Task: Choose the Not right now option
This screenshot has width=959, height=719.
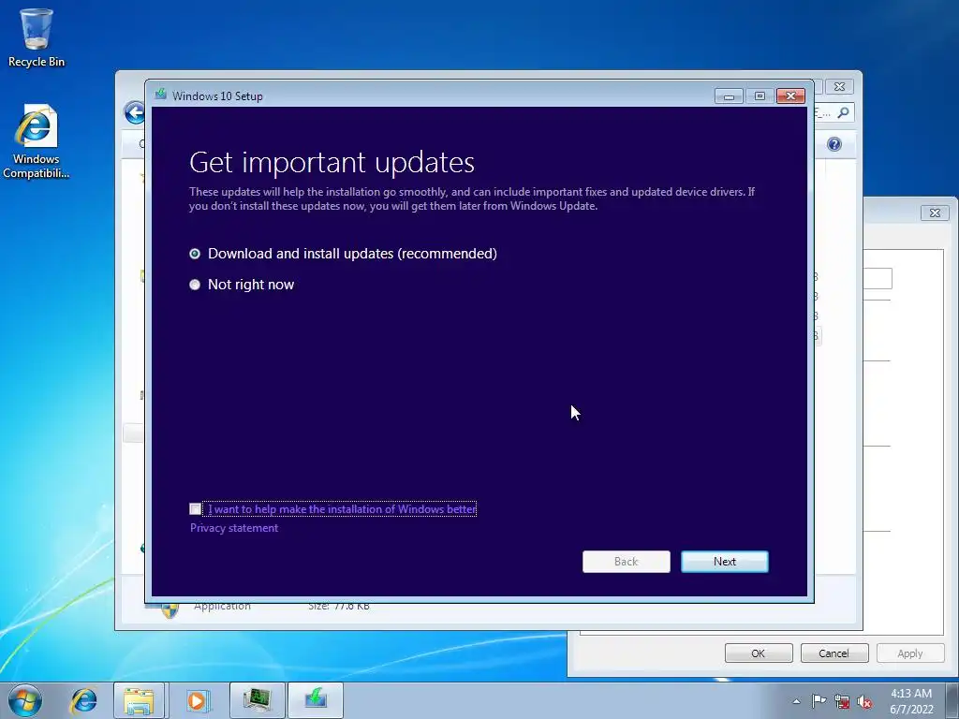Action: tap(195, 285)
